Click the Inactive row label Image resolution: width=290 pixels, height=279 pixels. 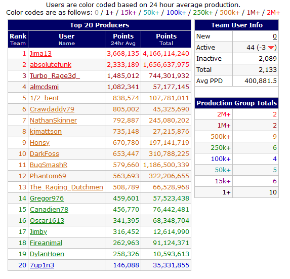pyautogui.click(x=209, y=59)
